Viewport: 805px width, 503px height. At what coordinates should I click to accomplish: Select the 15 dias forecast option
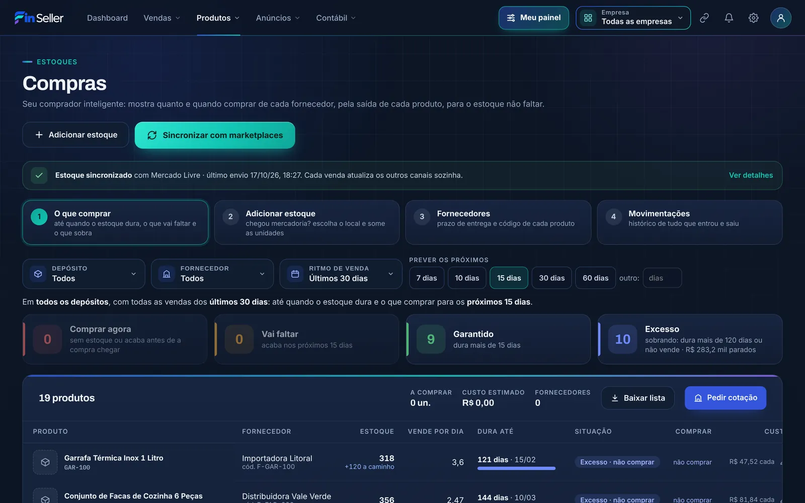(509, 278)
